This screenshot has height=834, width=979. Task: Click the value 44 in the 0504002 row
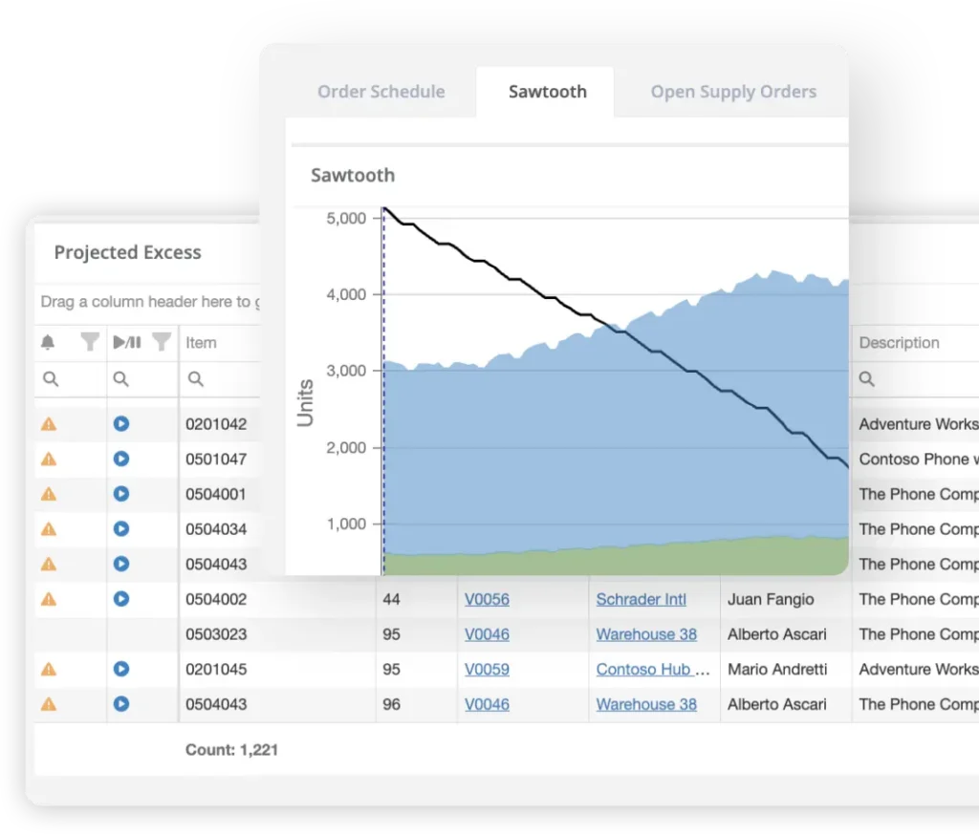391,599
